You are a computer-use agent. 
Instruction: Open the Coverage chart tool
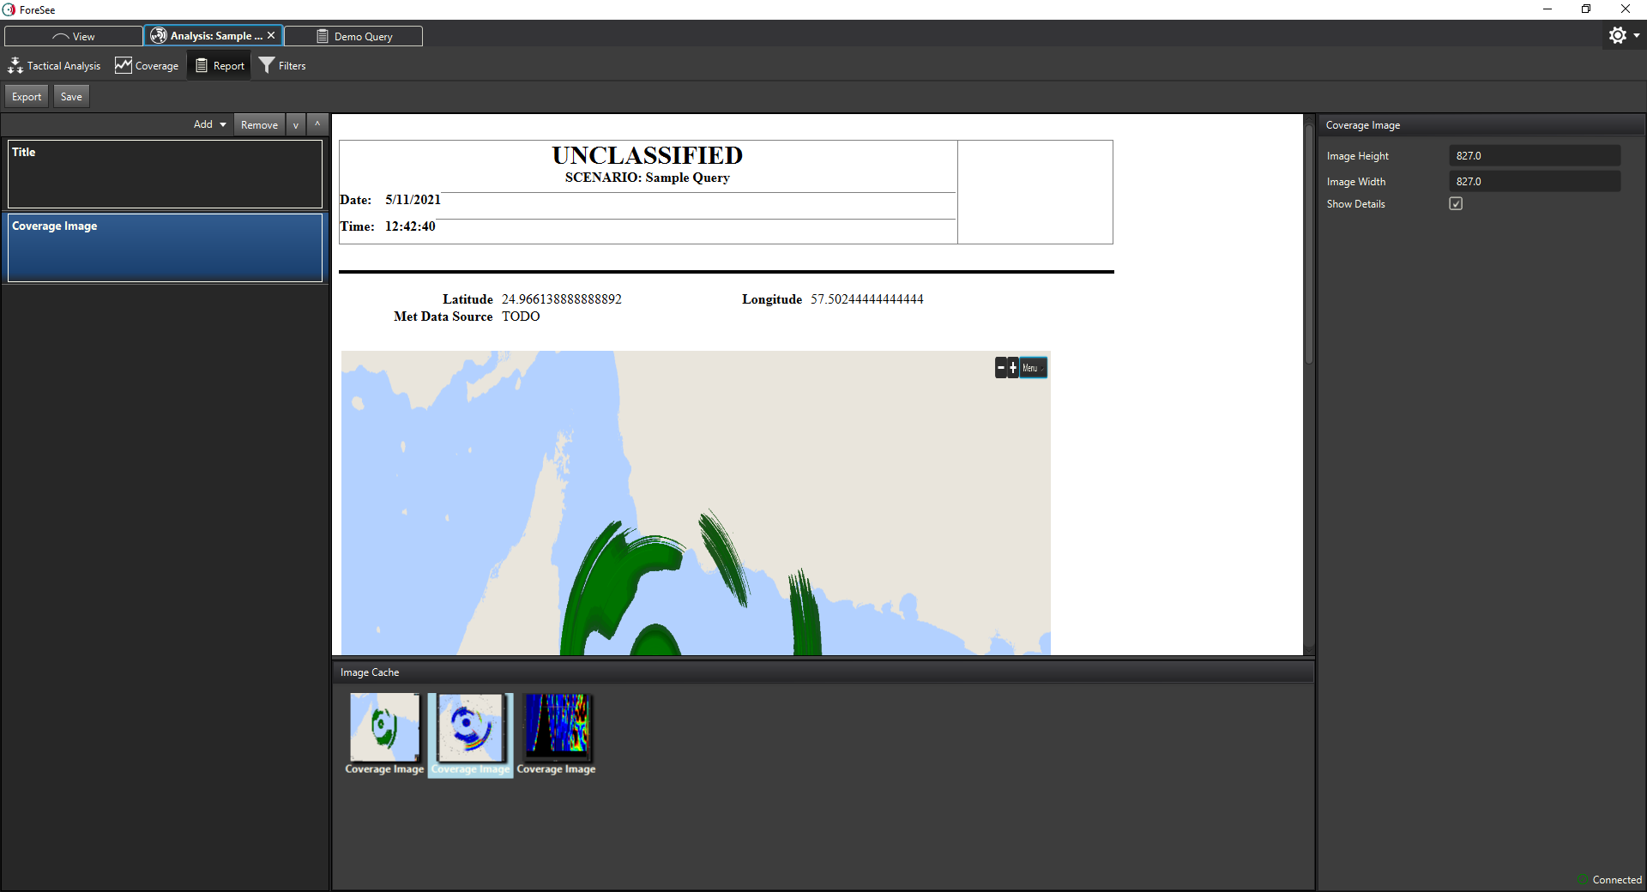click(147, 66)
